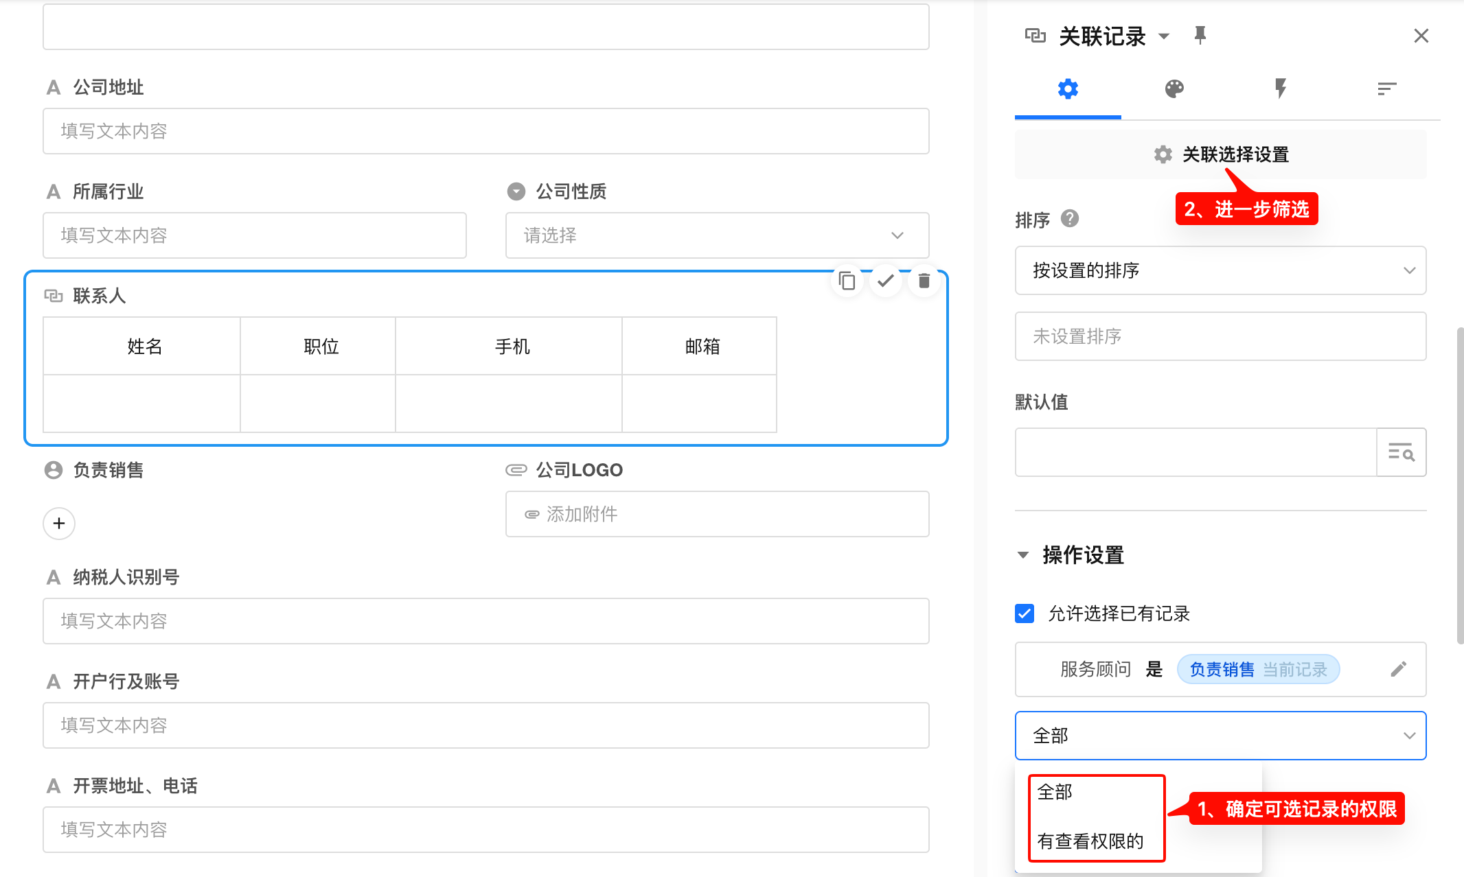Delete the 联系人 field with trash icon

click(924, 281)
